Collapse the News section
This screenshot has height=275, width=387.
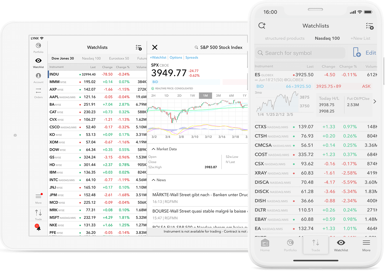[159, 180]
